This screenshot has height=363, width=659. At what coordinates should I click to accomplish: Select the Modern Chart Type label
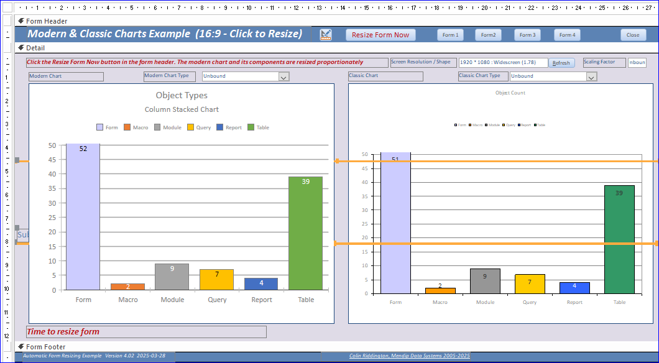[169, 76]
